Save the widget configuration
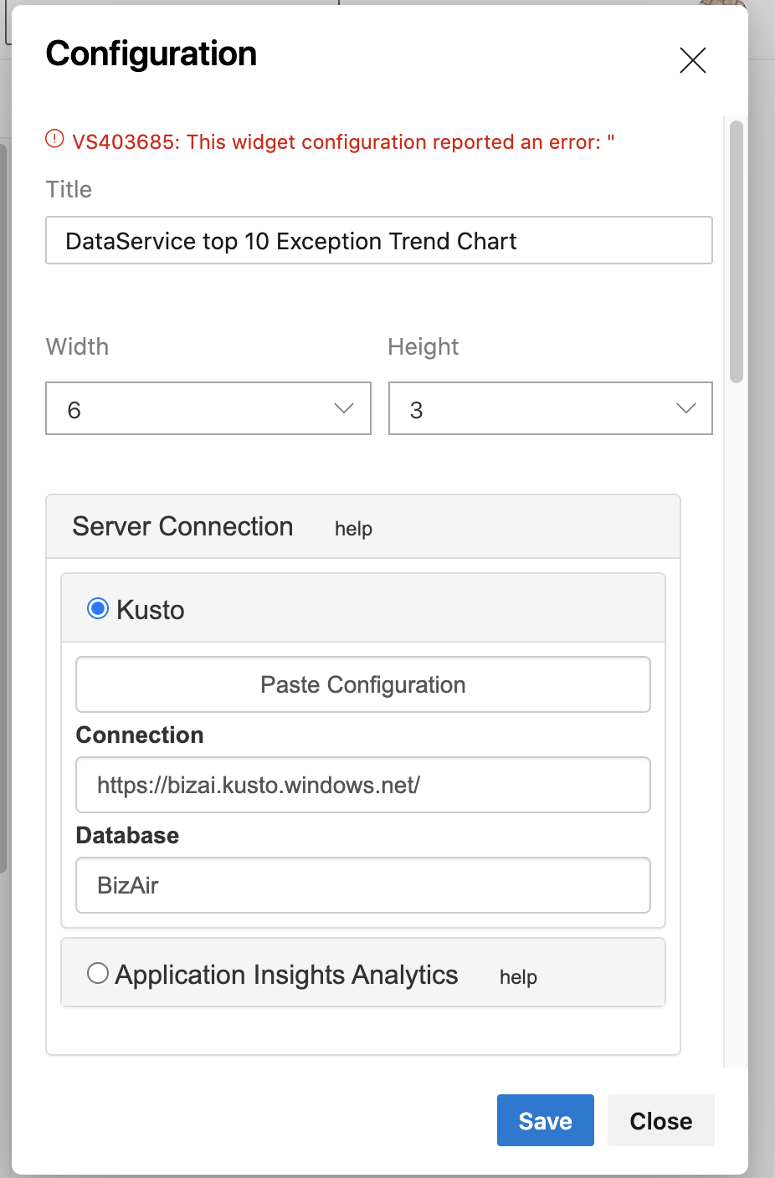The height and width of the screenshot is (1178, 775). pyautogui.click(x=545, y=1120)
